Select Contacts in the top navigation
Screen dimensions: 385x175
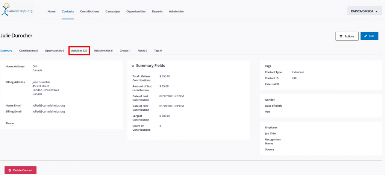point(68,12)
